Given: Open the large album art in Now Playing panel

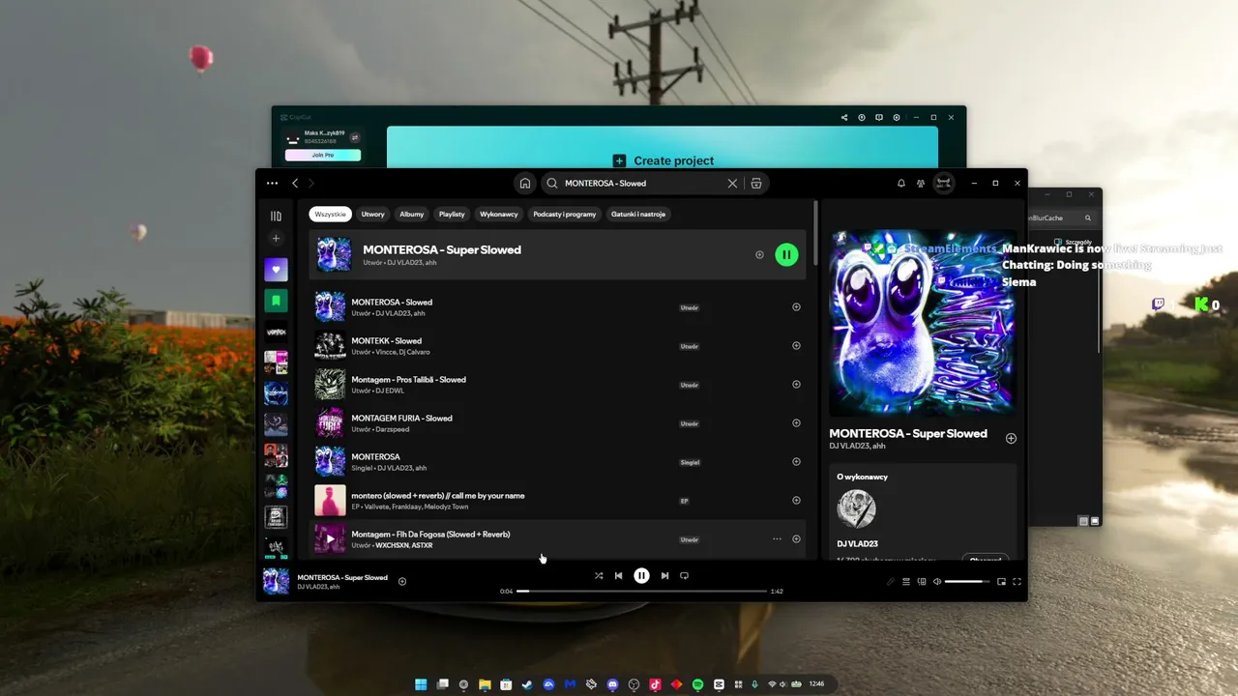Looking at the screenshot, I should pyautogui.click(x=923, y=323).
